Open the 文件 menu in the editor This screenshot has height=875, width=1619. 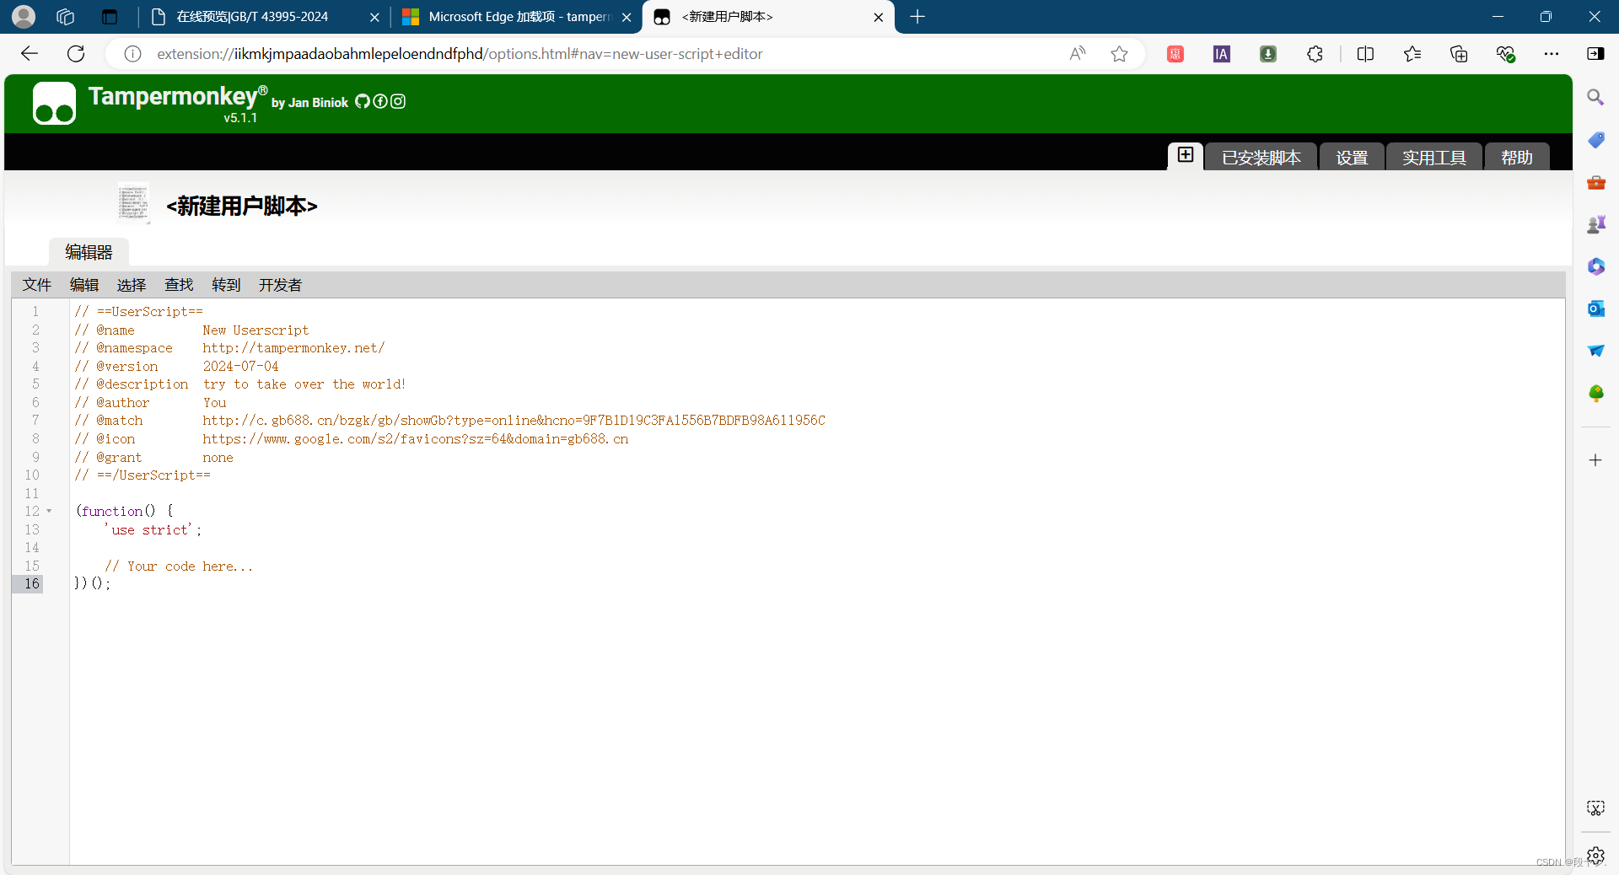click(36, 285)
